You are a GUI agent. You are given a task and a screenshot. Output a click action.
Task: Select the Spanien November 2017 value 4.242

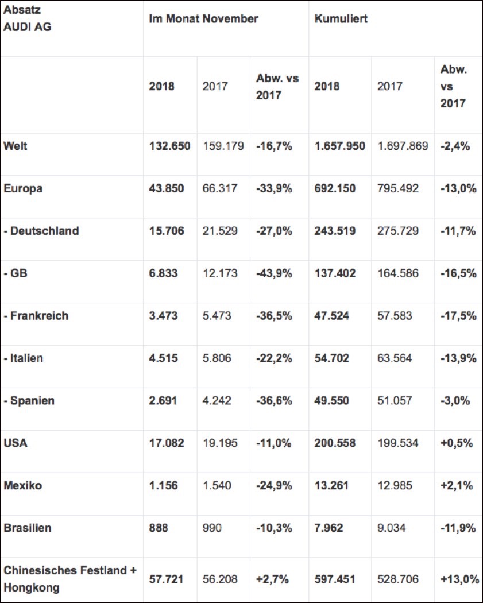217,400
